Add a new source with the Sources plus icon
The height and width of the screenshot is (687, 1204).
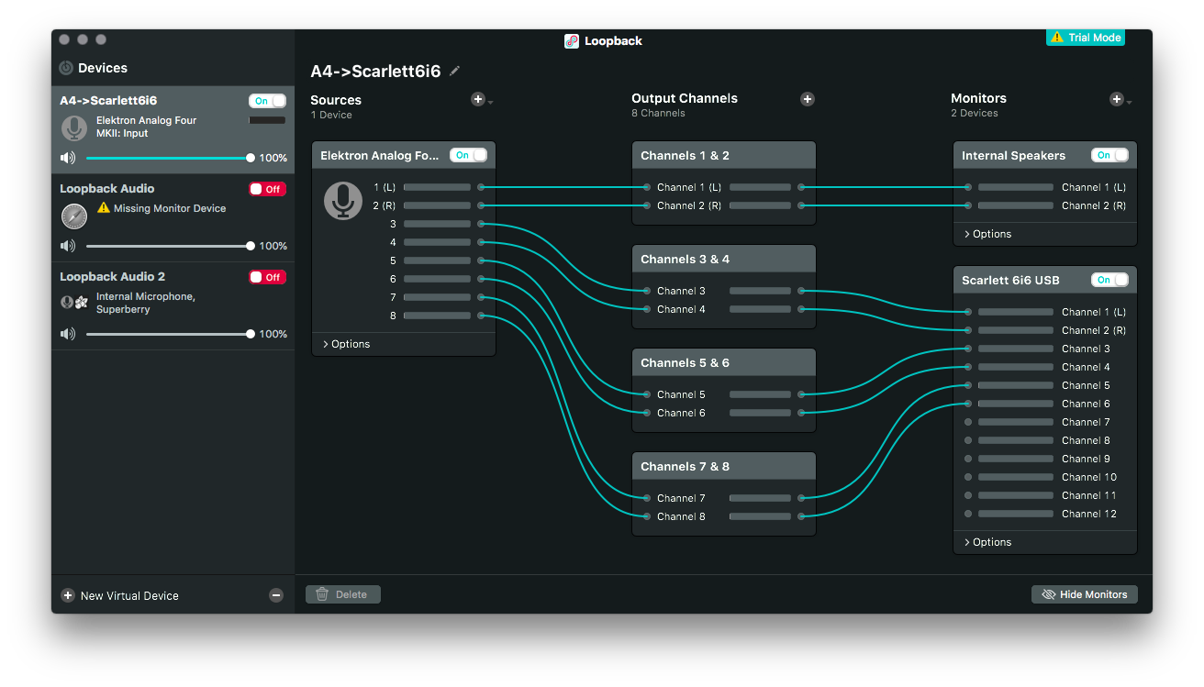(477, 99)
